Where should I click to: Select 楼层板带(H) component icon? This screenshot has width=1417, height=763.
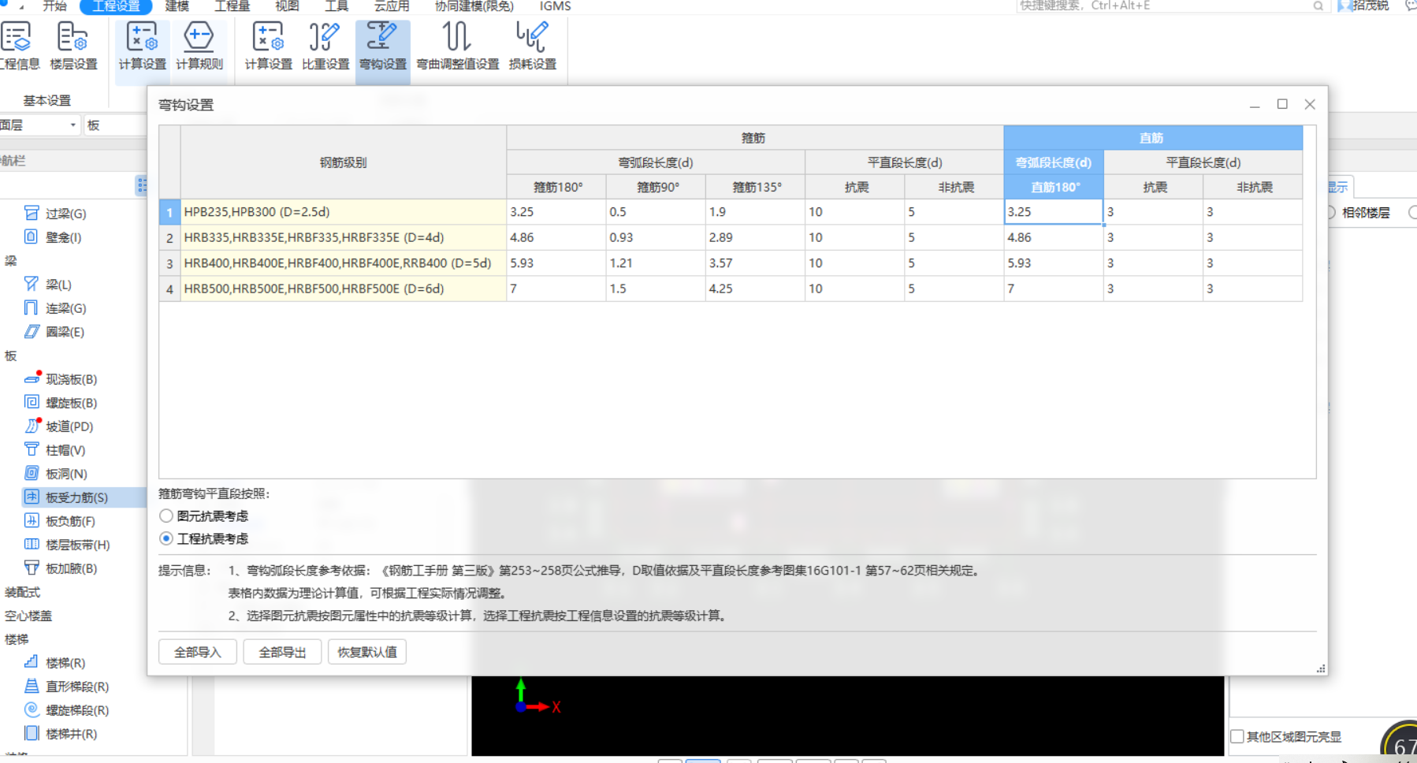[32, 544]
